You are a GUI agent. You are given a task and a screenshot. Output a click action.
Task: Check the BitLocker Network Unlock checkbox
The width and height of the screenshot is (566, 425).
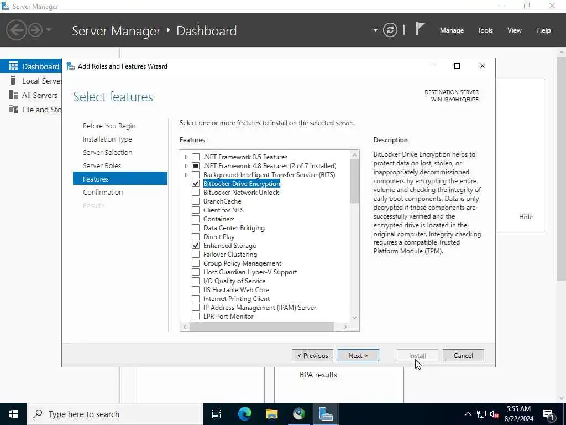[x=196, y=192]
